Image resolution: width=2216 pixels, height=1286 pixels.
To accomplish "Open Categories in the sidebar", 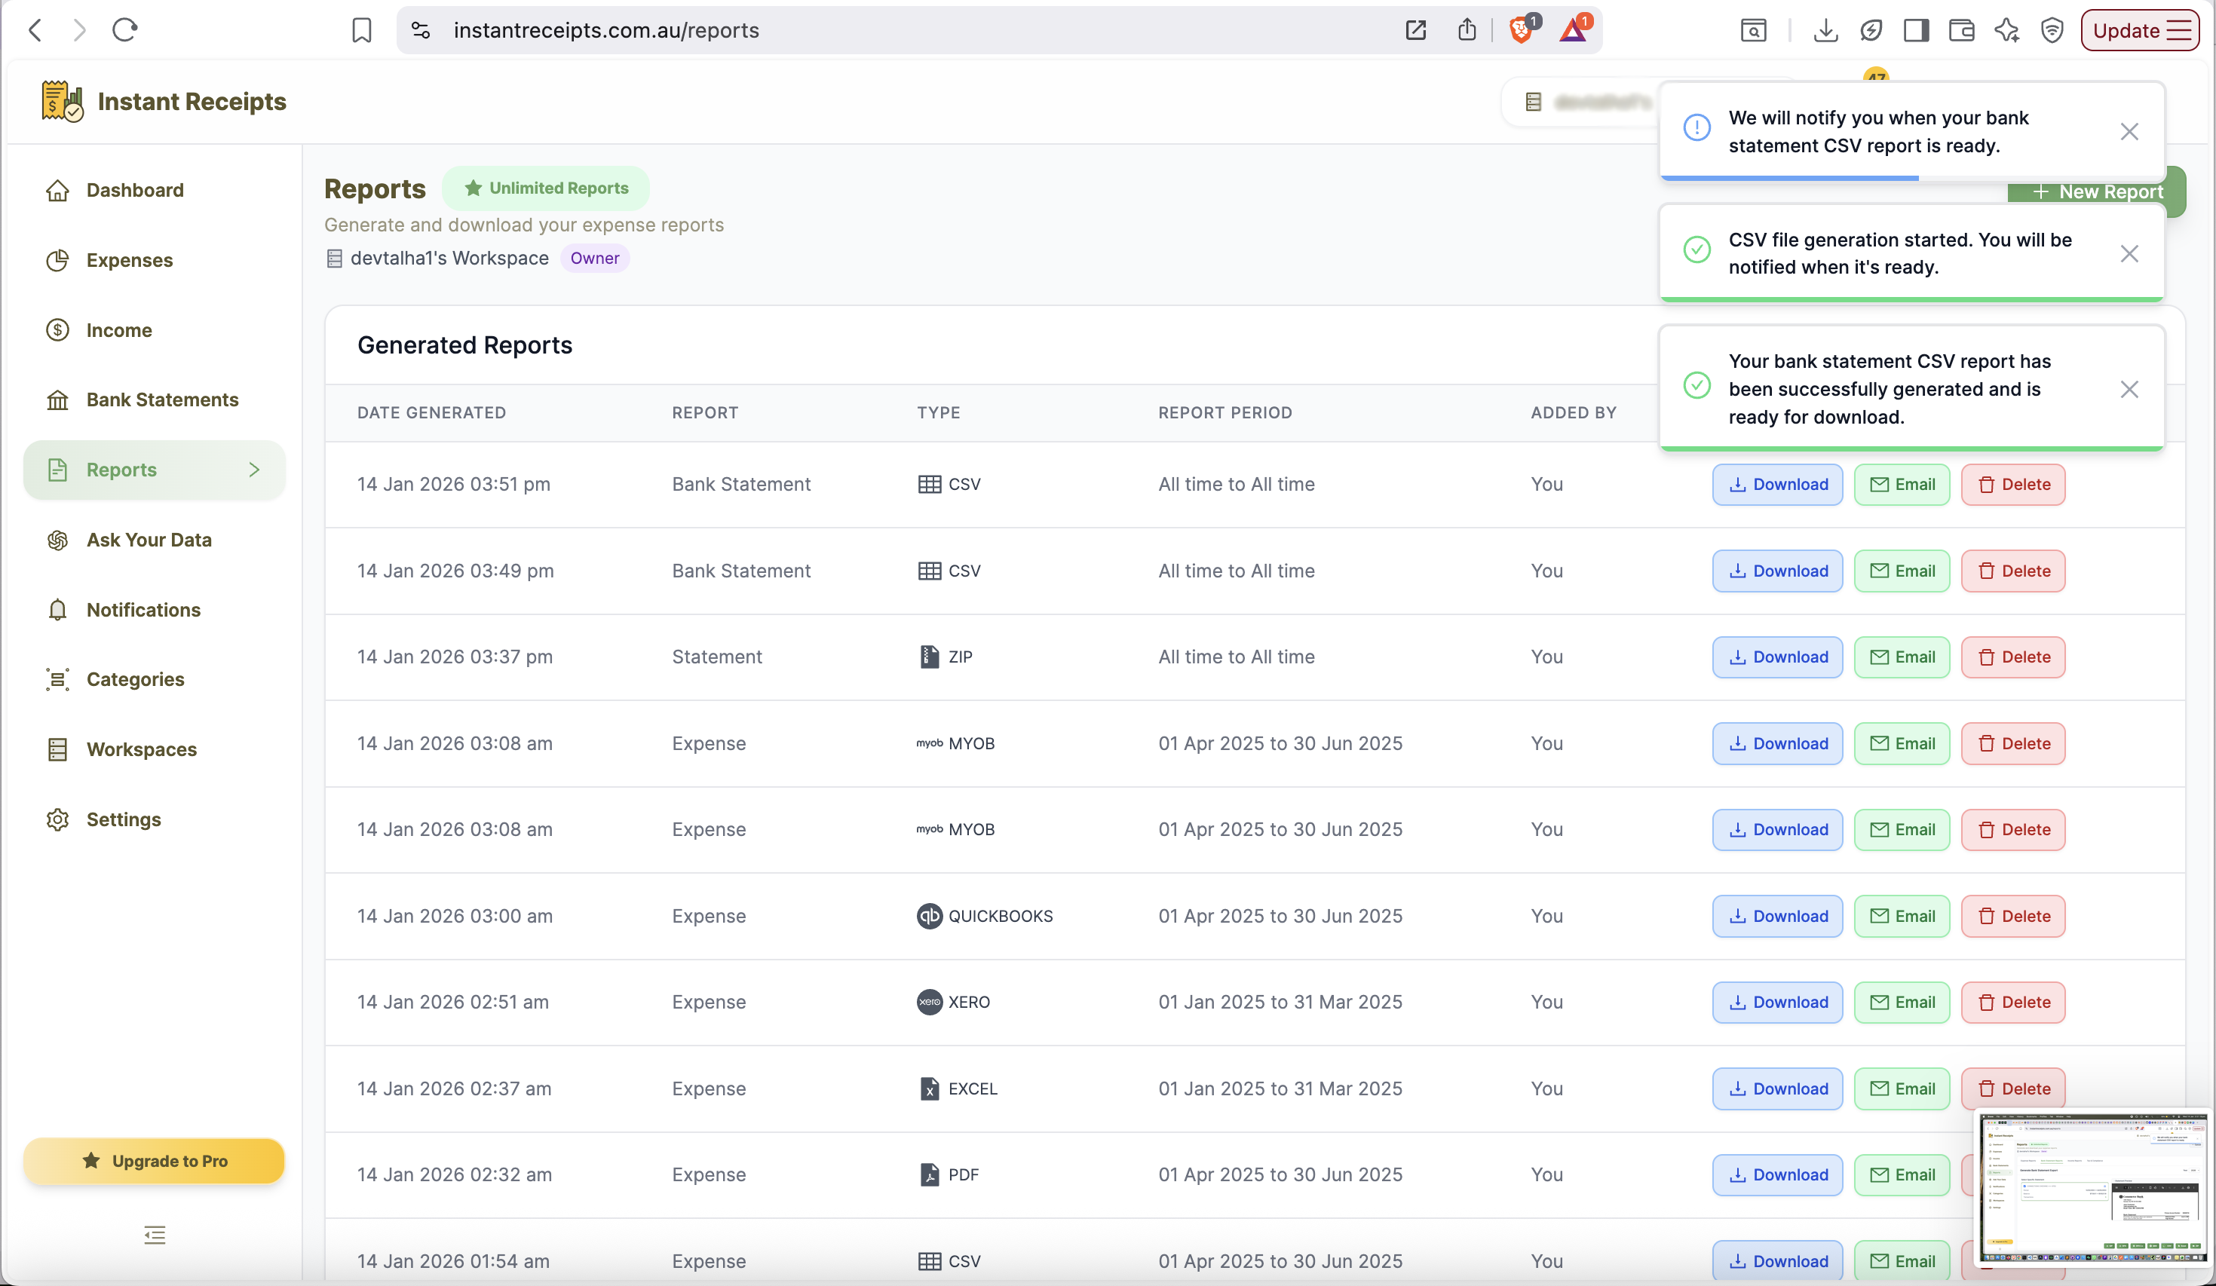I will point(154,679).
